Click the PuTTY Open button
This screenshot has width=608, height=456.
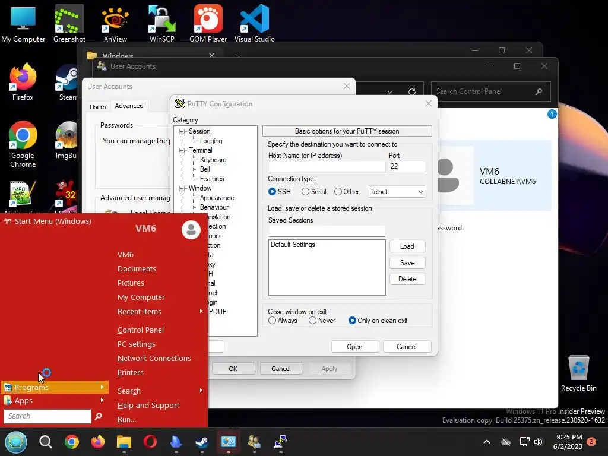(x=355, y=347)
